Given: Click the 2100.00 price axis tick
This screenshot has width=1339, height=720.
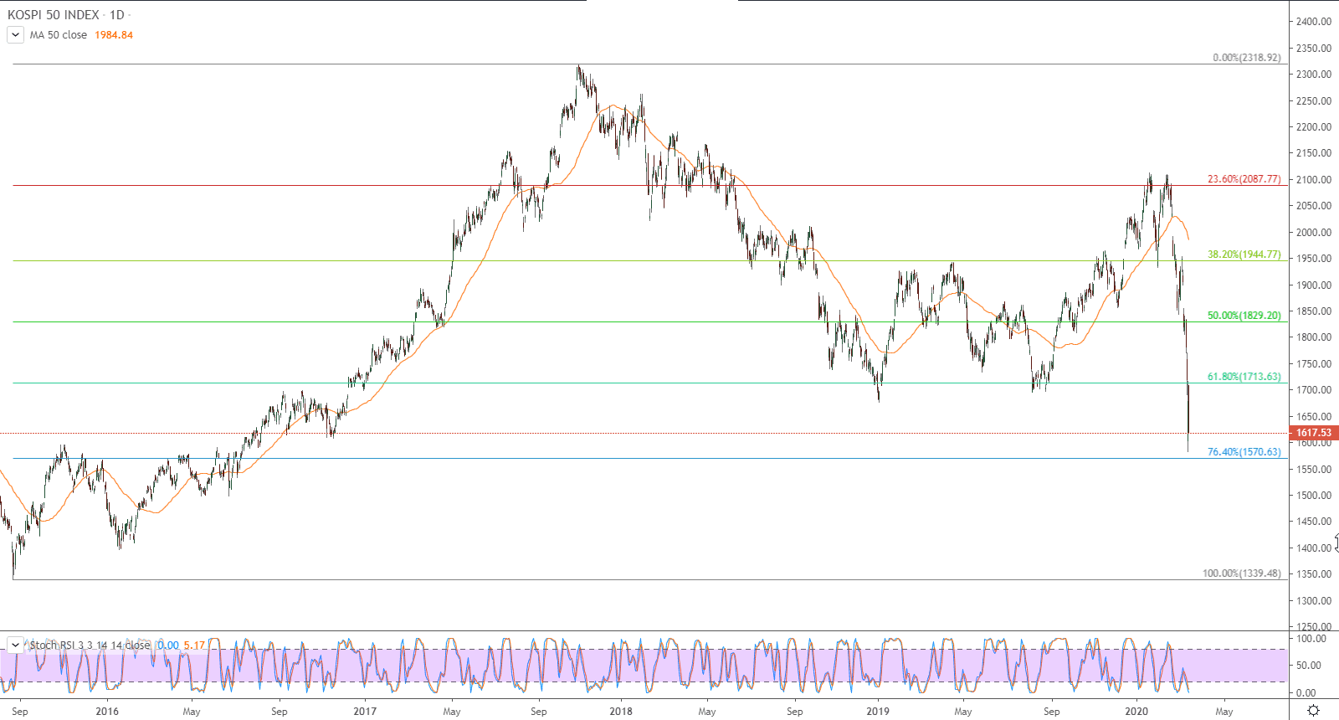Looking at the screenshot, I should click(1314, 180).
